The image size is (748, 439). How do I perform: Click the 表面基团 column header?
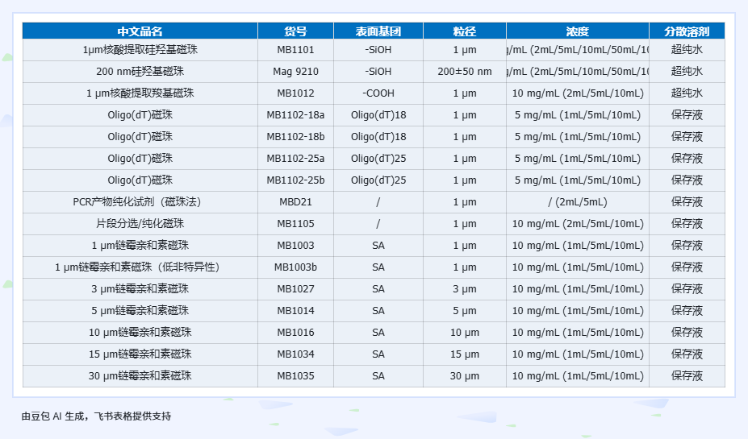pos(378,31)
